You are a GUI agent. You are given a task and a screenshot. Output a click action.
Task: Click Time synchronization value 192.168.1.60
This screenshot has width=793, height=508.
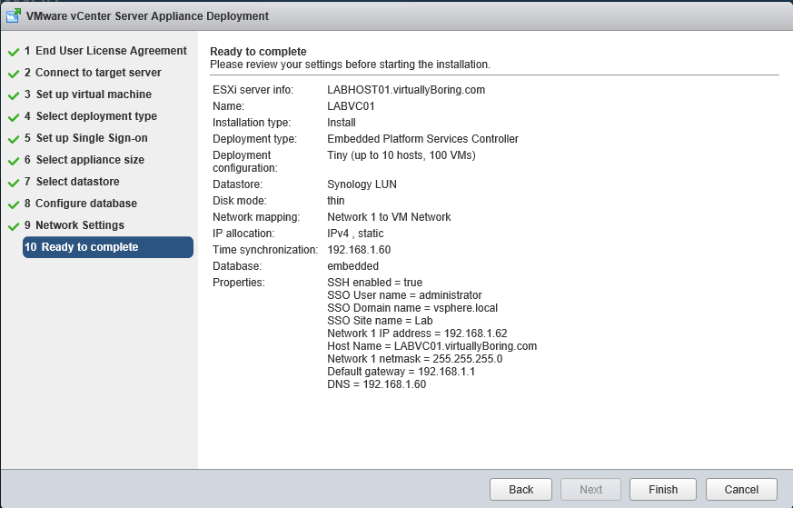[359, 250]
